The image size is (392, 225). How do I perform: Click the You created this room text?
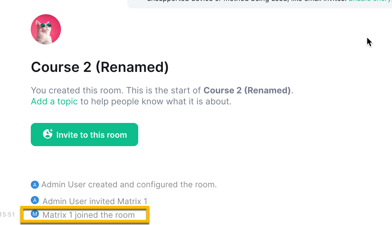77,90
